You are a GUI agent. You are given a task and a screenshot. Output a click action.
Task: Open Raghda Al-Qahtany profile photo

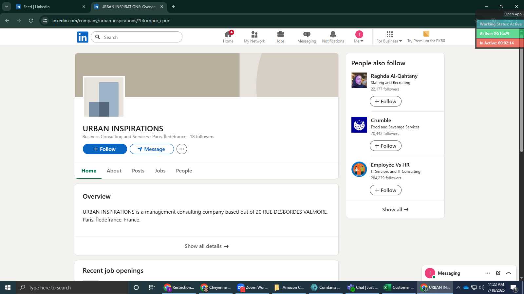[x=359, y=80]
